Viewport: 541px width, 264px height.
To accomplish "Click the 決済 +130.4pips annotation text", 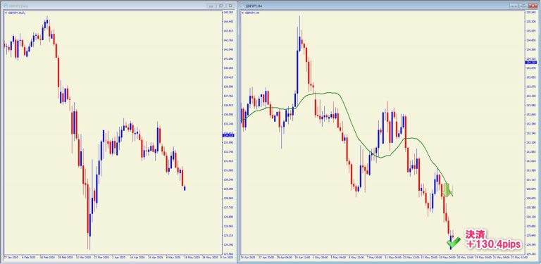I will (492, 239).
